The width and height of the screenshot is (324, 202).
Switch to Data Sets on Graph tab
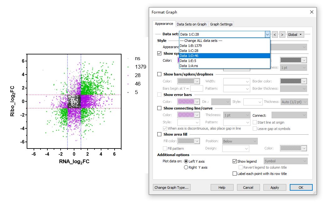[192, 24]
